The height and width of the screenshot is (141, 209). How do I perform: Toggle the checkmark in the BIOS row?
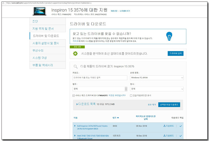(181, 126)
